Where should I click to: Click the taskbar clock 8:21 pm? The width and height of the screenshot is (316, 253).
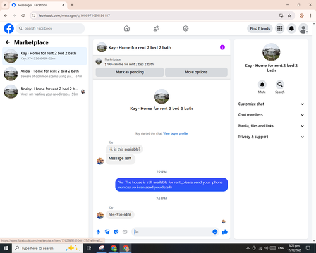[x=295, y=248]
